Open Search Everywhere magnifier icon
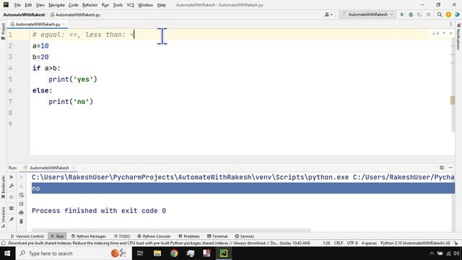The height and width of the screenshot is (260, 462). tap(440, 14)
